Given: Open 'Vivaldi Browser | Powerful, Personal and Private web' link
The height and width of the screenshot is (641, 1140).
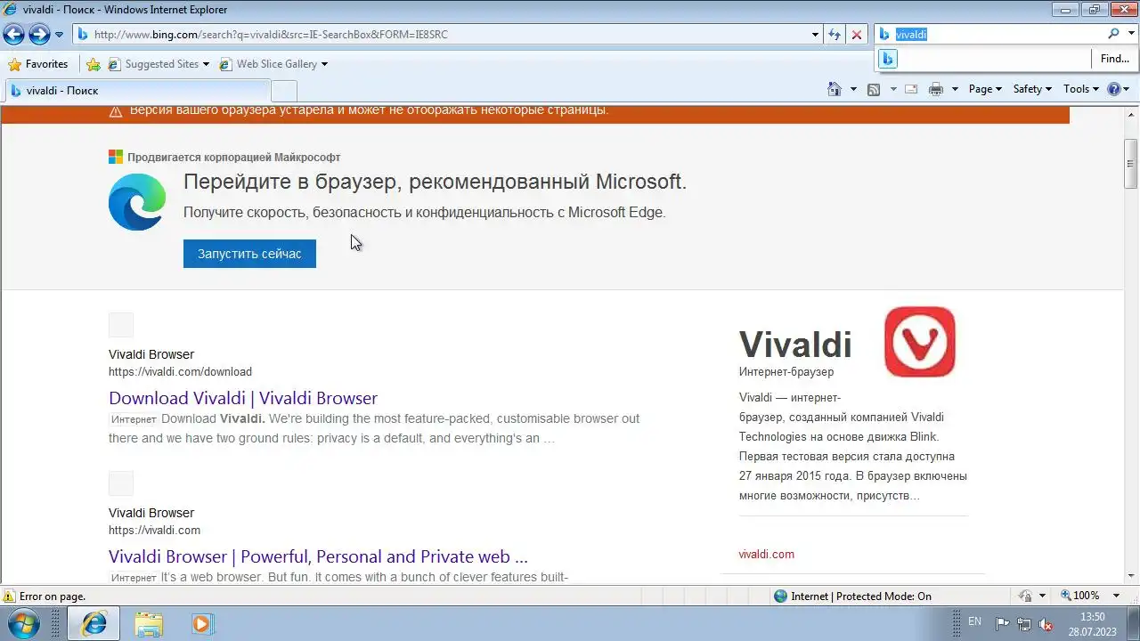Looking at the screenshot, I should (x=318, y=556).
